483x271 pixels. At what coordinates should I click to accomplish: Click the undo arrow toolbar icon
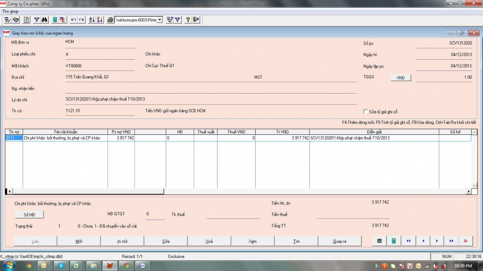73,20
